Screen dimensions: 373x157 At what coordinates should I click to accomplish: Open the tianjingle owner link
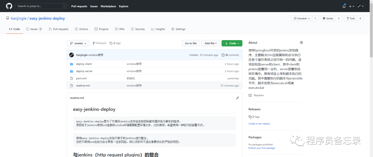pos(19,18)
